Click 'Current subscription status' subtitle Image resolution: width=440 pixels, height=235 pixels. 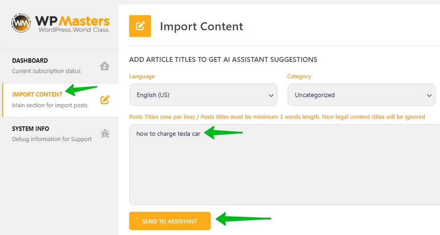click(46, 71)
